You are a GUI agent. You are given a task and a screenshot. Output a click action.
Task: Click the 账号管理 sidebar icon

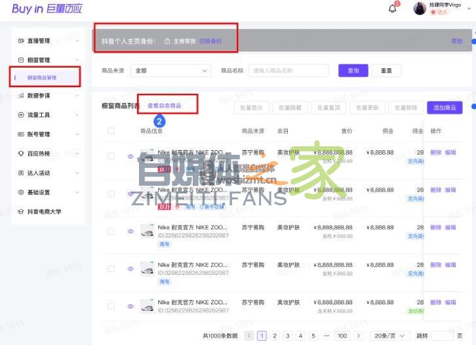click(21, 134)
